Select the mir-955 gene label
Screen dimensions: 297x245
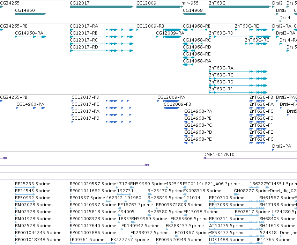[x=190, y=3]
